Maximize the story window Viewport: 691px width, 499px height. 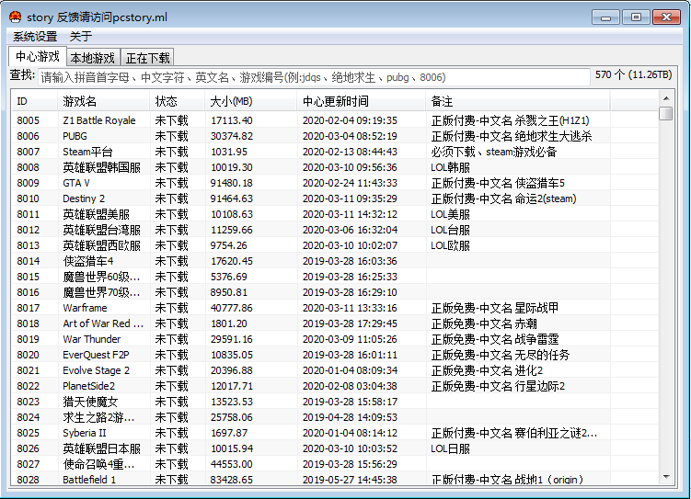tap(636, 17)
